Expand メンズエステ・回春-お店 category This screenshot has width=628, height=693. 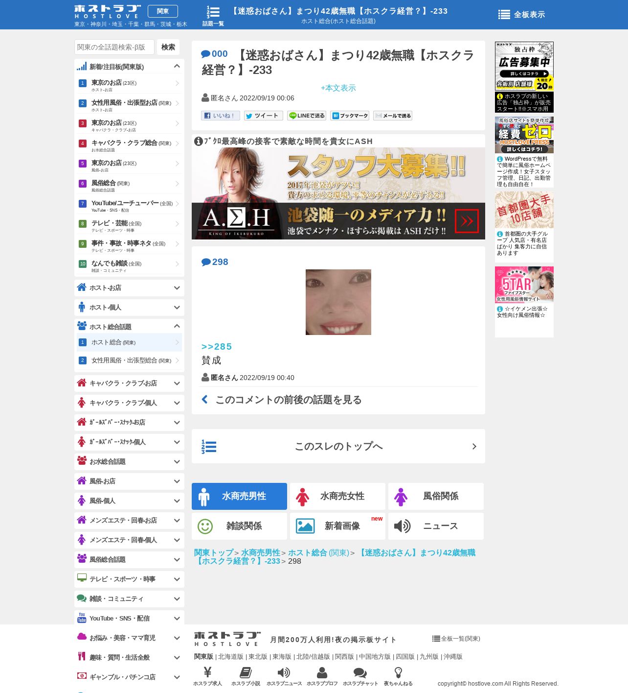click(177, 521)
